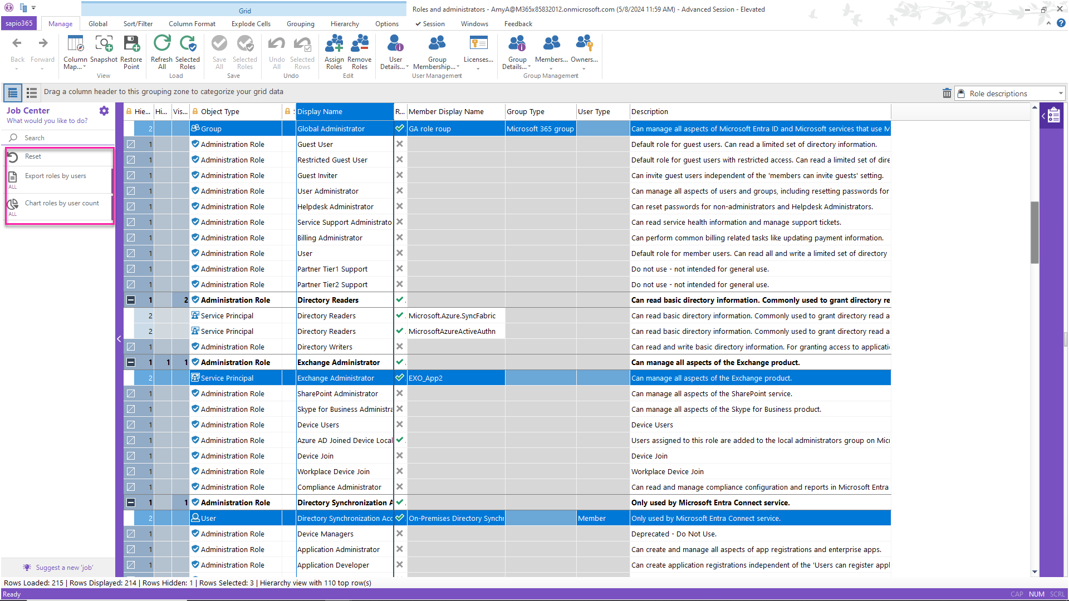1069x601 pixels.
Task: Tick checkbox for Restricted Guest User row
Action: click(131, 160)
